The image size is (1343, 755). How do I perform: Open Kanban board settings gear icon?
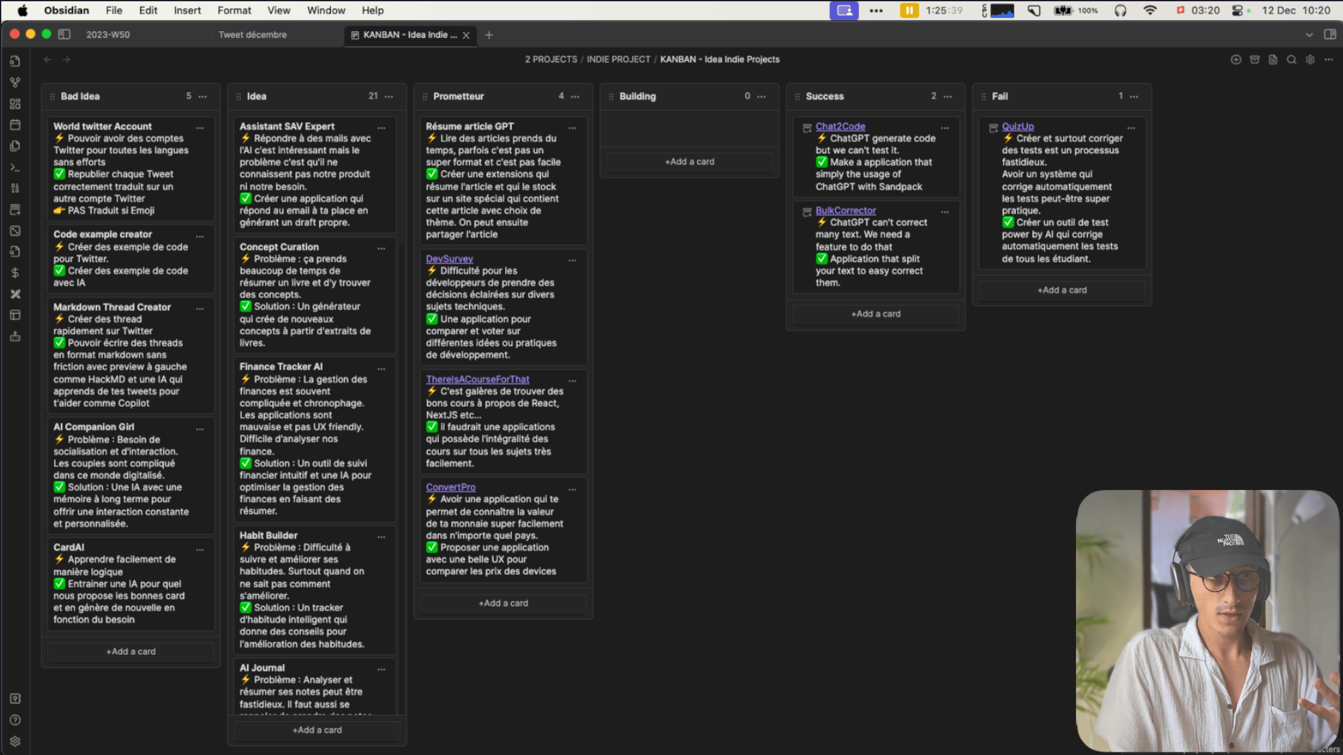(1310, 59)
